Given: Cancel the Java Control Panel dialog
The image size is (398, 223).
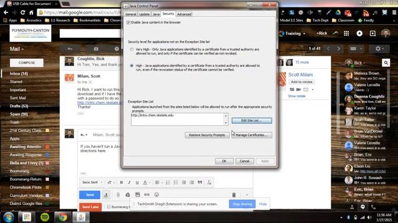Looking at the screenshot, I should tap(244, 161).
